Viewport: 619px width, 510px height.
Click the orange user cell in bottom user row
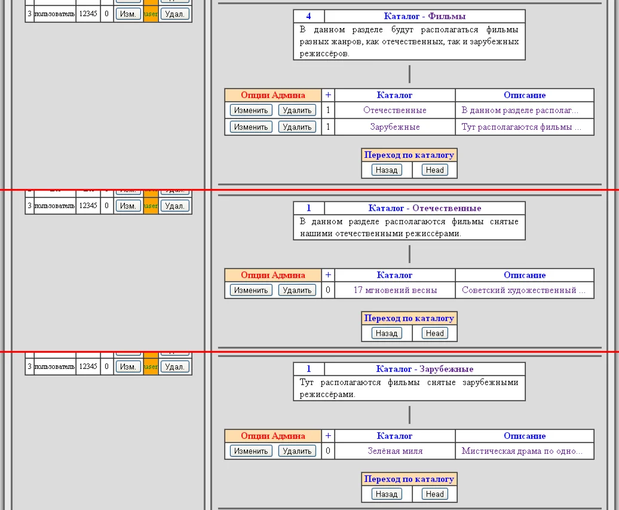click(x=151, y=367)
